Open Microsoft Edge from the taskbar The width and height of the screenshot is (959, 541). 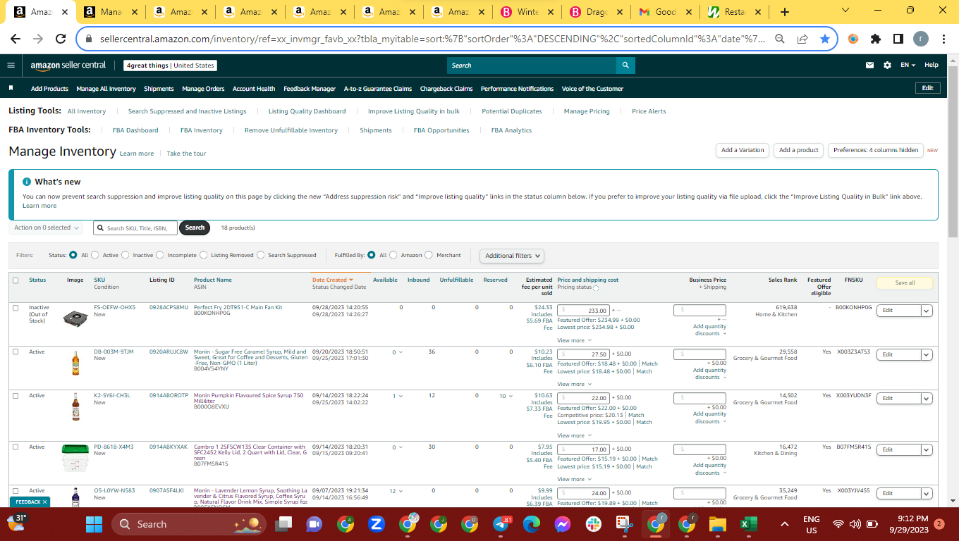click(531, 524)
